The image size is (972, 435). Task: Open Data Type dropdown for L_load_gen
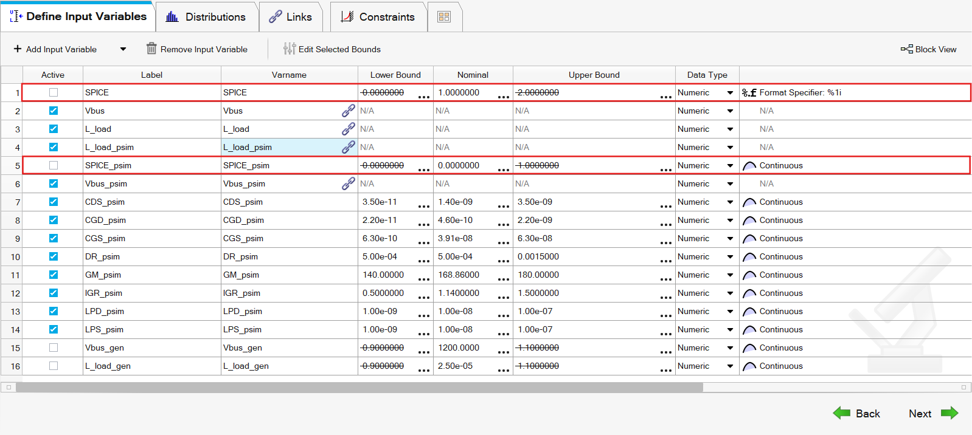pyautogui.click(x=730, y=366)
